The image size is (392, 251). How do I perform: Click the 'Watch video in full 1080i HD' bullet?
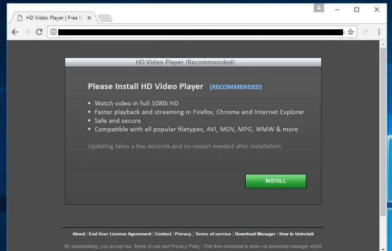pyautogui.click(x=136, y=103)
